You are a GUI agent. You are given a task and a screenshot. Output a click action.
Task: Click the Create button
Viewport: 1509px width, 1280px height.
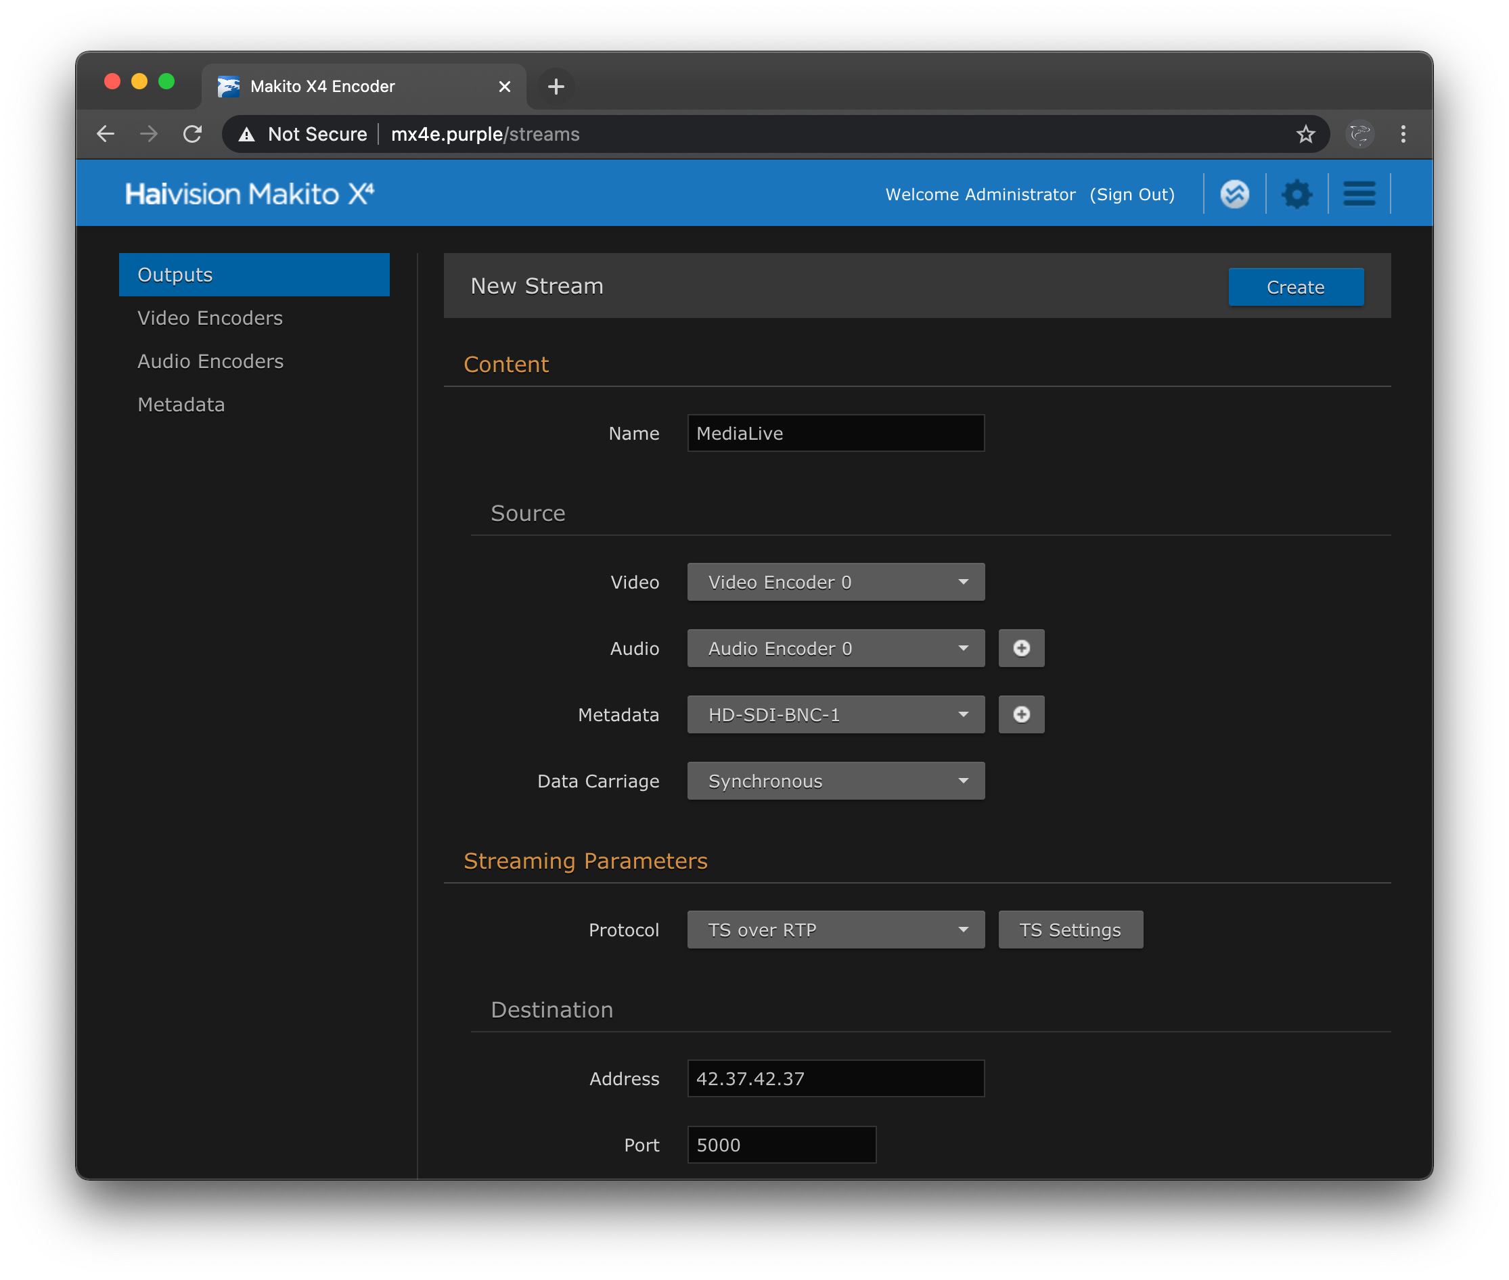click(x=1296, y=288)
